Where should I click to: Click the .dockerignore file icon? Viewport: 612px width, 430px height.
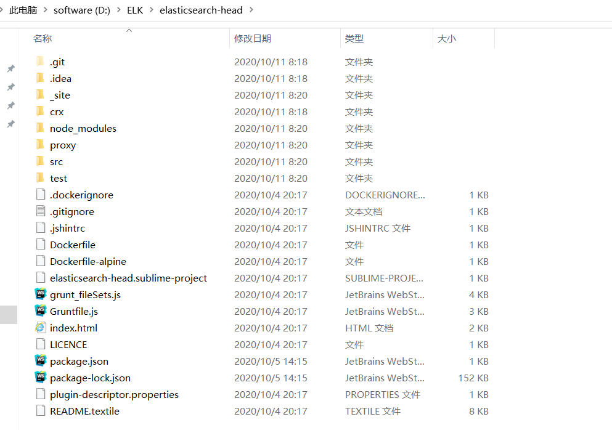pos(41,194)
